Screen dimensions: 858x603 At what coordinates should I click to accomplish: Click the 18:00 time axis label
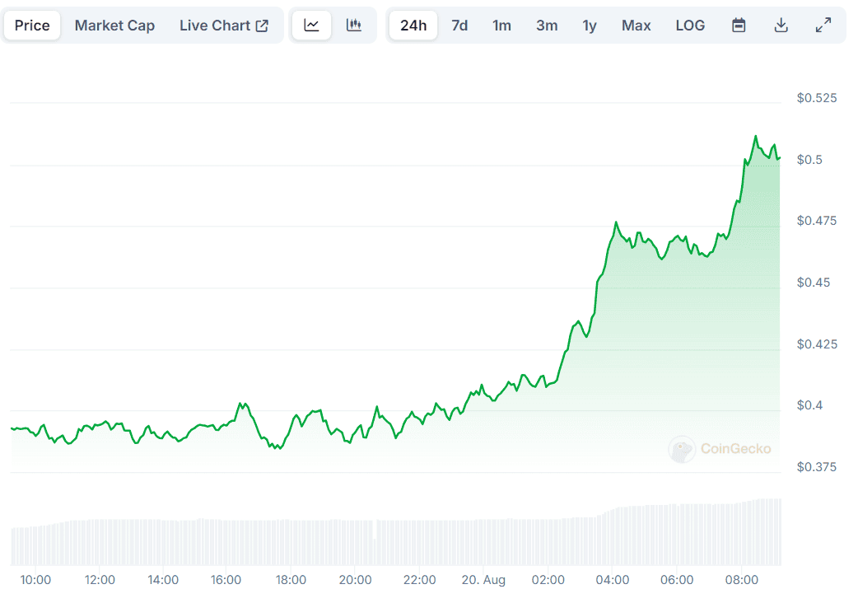pyautogui.click(x=291, y=580)
